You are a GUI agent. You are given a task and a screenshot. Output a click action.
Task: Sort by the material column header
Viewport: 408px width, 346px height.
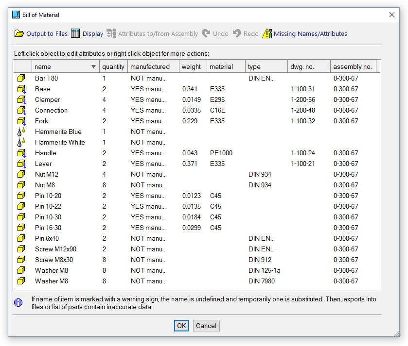(221, 67)
